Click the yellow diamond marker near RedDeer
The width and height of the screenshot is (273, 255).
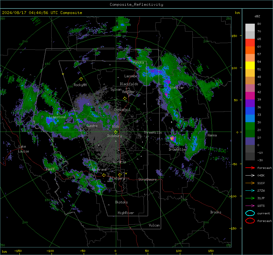pos(125,99)
